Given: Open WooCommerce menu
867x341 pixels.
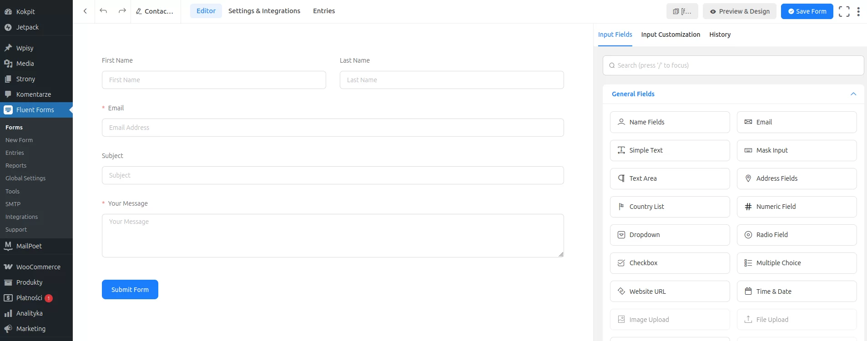Looking at the screenshot, I should [x=36, y=267].
